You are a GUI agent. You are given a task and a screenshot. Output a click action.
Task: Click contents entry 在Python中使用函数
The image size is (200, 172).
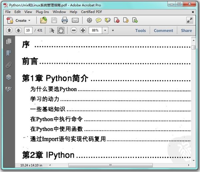(56, 129)
